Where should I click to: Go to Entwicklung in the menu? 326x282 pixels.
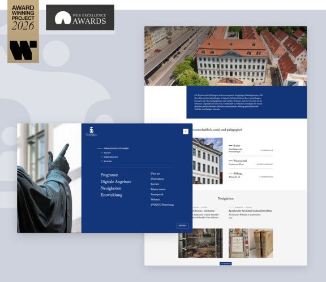click(x=111, y=195)
